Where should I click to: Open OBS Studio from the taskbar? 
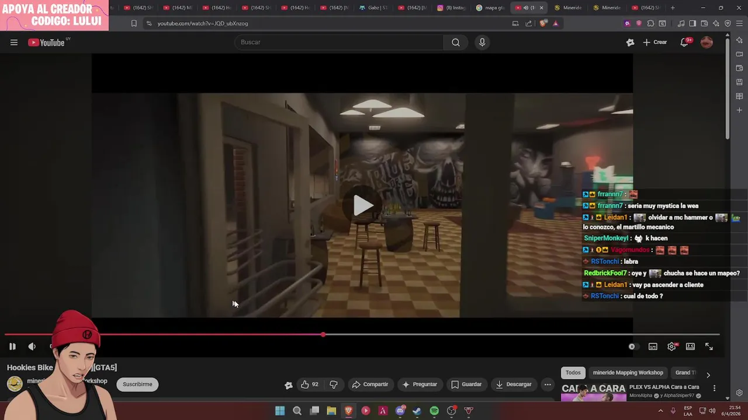451,411
